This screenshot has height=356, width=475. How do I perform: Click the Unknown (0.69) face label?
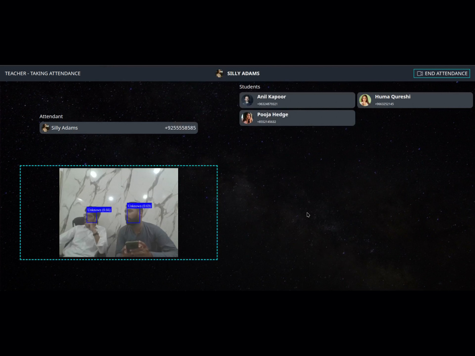pyautogui.click(x=139, y=206)
